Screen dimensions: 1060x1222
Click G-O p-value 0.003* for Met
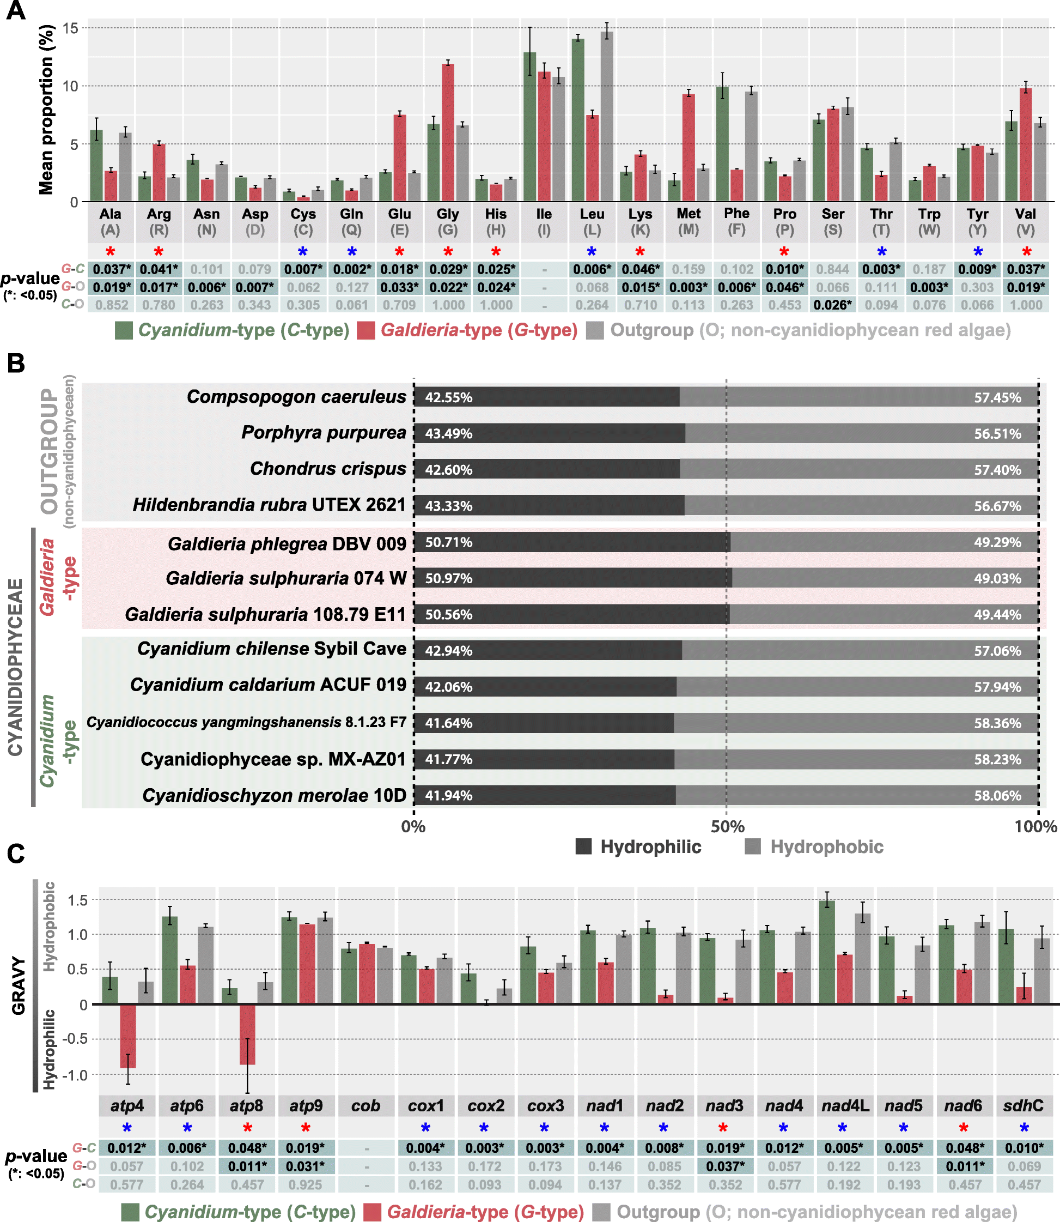click(689, 287)
